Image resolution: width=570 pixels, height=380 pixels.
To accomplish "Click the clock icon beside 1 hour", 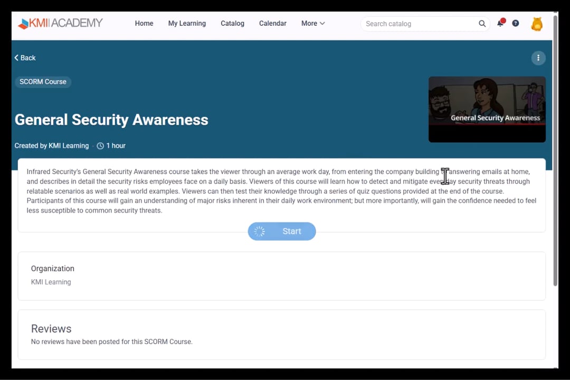I will tap(100, 146).
